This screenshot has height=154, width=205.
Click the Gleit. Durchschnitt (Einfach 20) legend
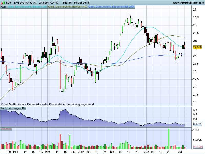point(27,7)
